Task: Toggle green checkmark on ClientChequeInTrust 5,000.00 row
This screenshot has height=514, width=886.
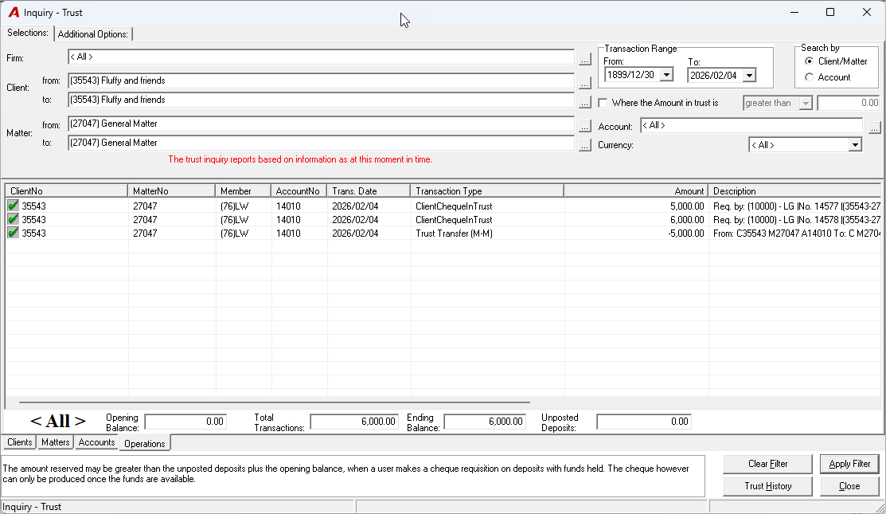Action: [x=13, y=206]
